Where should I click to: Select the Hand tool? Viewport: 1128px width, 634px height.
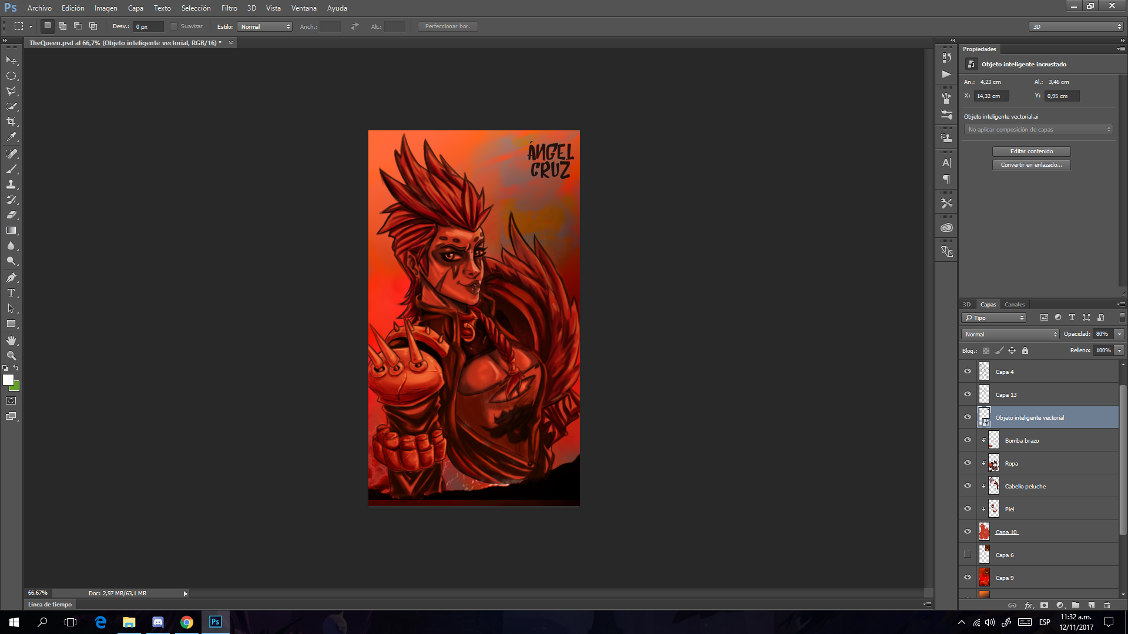point(11,340)
